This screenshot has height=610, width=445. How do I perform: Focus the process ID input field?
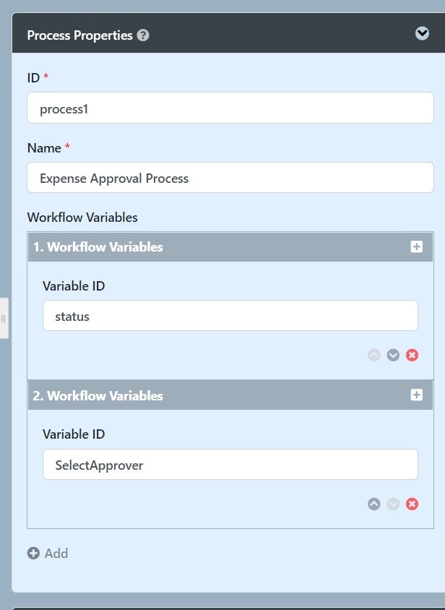pos(230,108)
